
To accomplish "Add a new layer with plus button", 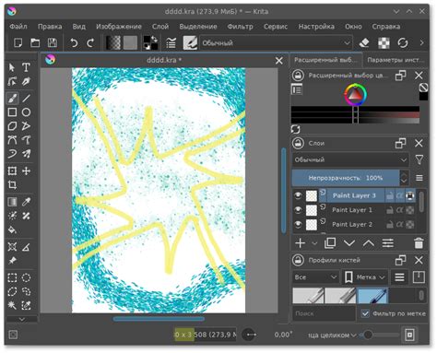I will [x=300, y=243].
